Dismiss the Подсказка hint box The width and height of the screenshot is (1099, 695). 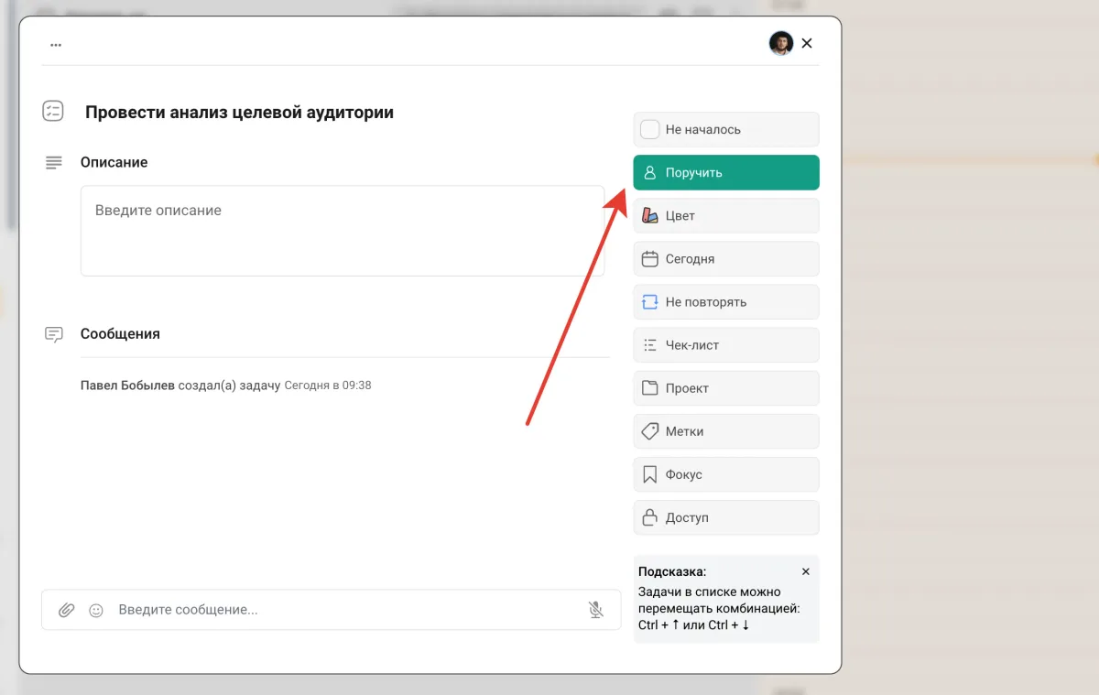(x=806, y=571)
